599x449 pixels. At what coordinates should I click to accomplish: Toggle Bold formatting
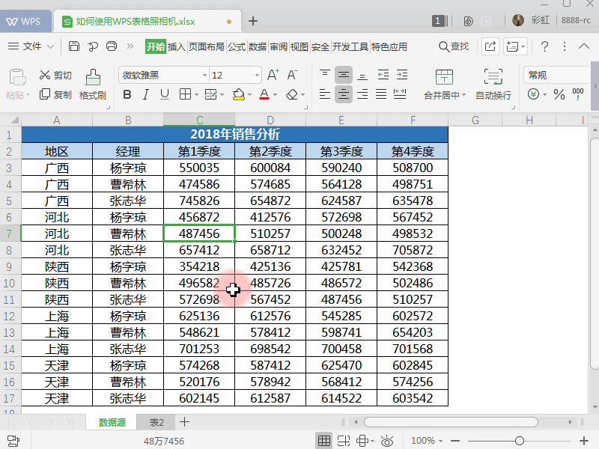pyautogui.click(x=127, y=94)
